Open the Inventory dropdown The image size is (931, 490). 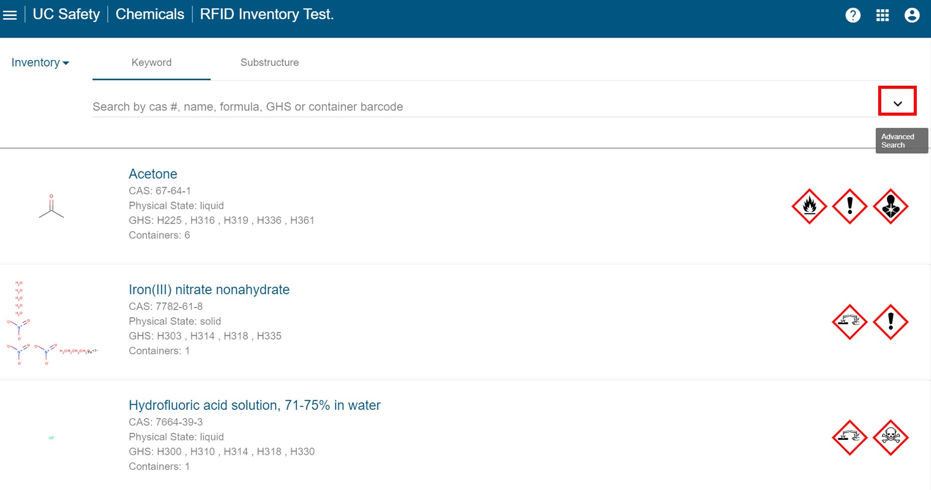tap(40, 62)
